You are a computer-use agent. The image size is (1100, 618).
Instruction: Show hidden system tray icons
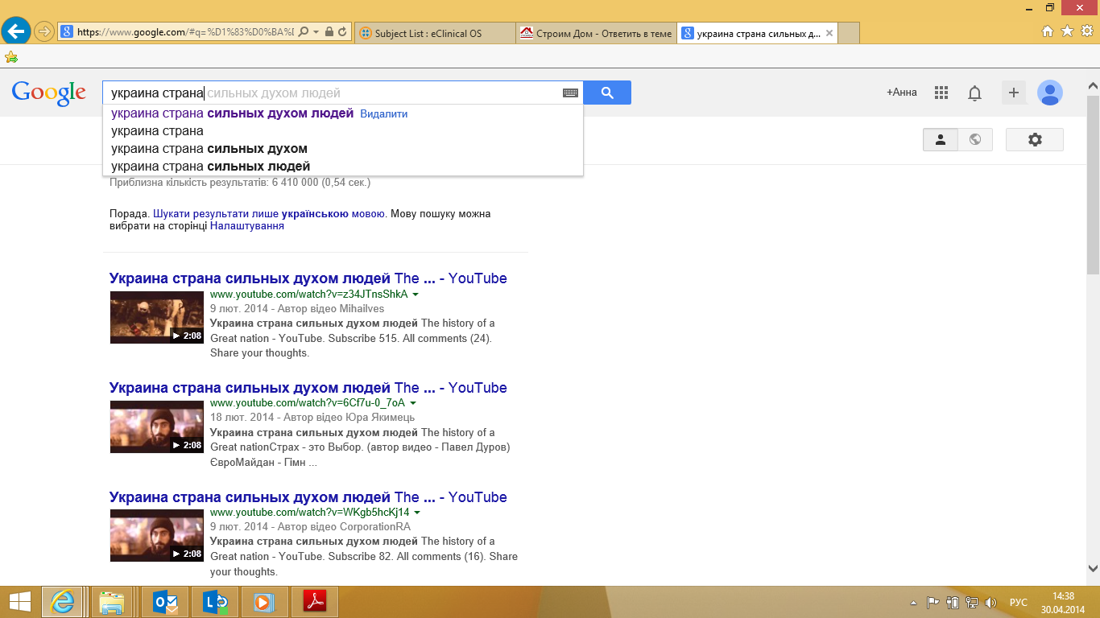point(913,603)
